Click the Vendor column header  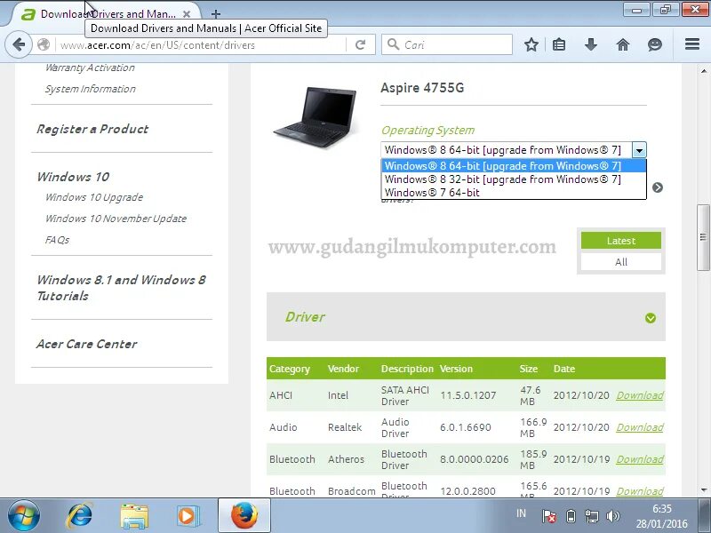[343, 369]
